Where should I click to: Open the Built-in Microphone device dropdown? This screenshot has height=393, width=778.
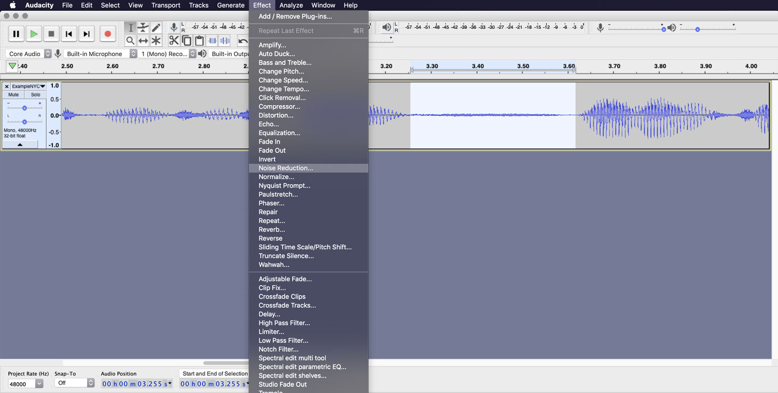coord(101,53)
